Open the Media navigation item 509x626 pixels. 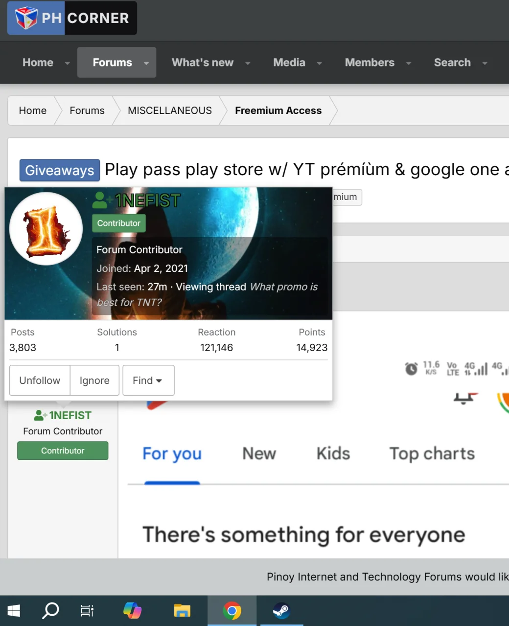(289, 63)
